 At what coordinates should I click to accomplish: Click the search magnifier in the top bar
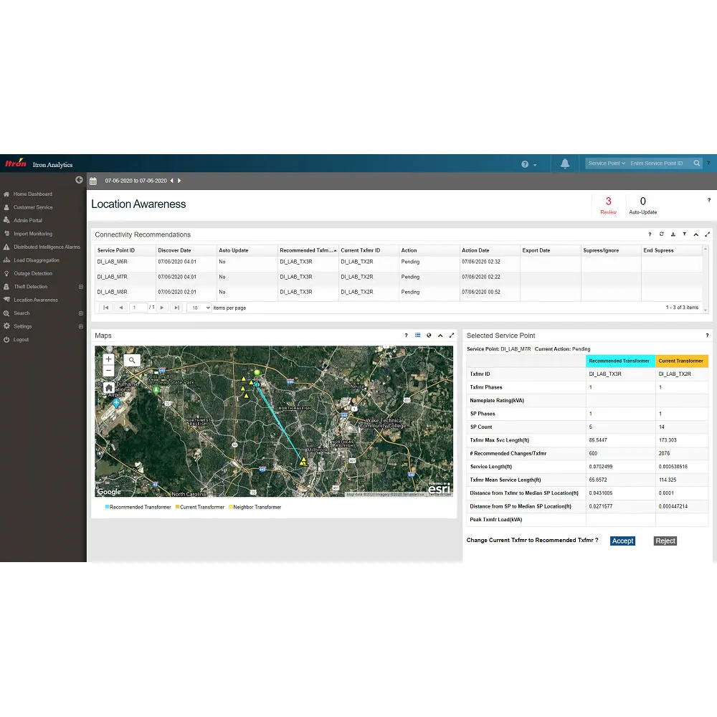[x=696, y=163]
